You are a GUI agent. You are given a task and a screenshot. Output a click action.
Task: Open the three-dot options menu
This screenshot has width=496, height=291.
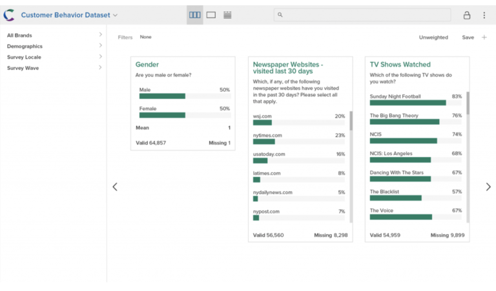click(x=484, y=15)
